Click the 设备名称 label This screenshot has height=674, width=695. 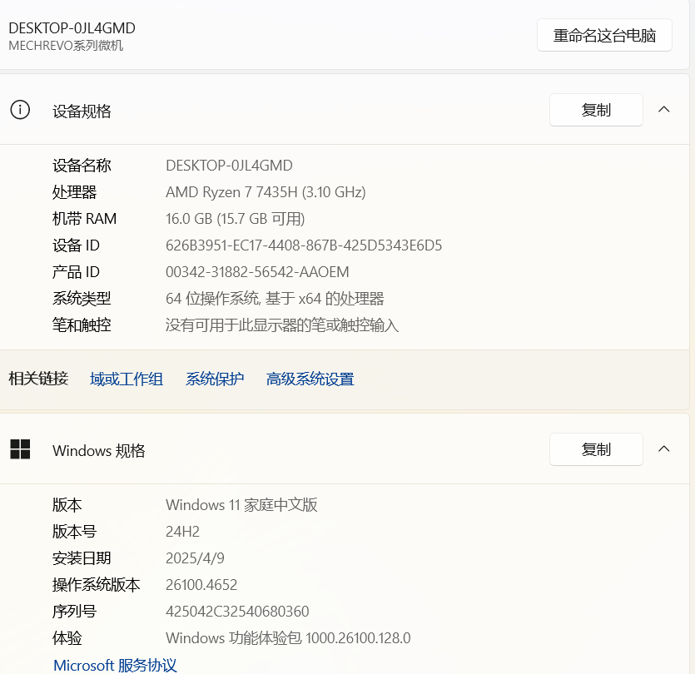(x=82, y=166)
